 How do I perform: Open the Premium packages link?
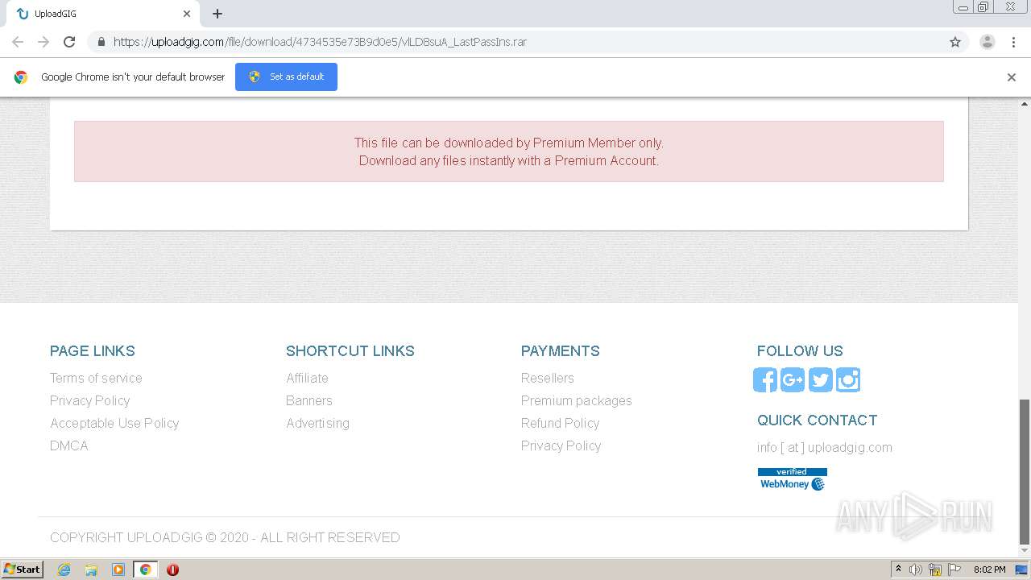coord(577,400)
